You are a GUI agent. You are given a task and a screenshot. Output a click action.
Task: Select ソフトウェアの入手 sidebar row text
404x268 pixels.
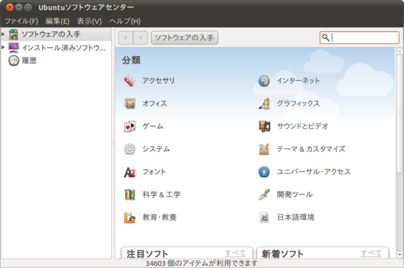coord(51,34)
